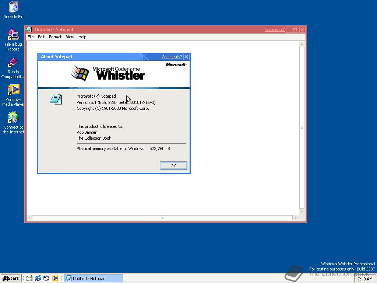The image size is (377, 283).
Task: Minimize the Untitled - Notepad window
Action: pos(289,29)
